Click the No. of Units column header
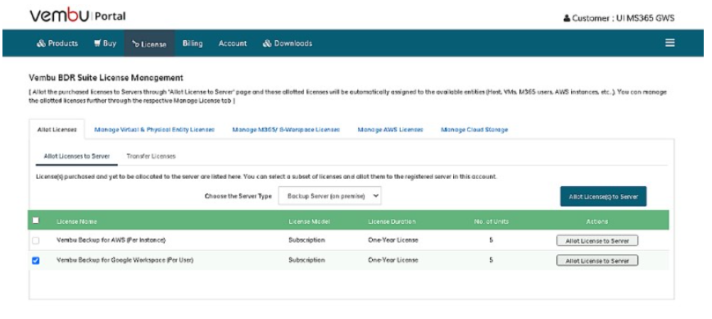This screenshot has width=712, height=319. coord(492,221)
